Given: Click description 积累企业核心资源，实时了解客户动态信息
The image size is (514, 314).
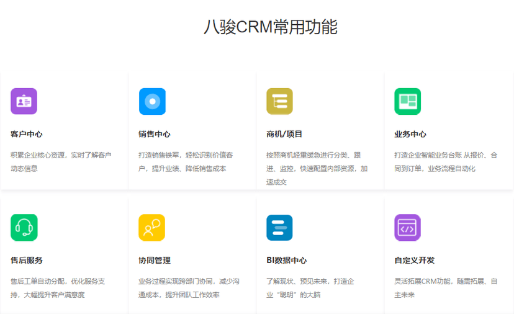Looking at the screenshot, I should pos(61,161).
